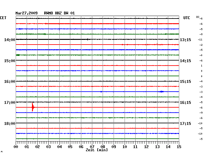Image resolution: width=204 pixels, height=155 pixels.
Task: Click the 03 minute axis label
Action: pos(48,147)
